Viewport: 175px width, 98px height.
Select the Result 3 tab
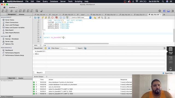(x=39, y=73)
